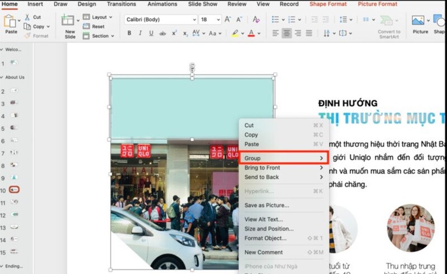Click the Paste clipboard icon
The image size is (447, 274).
(9, 21)
